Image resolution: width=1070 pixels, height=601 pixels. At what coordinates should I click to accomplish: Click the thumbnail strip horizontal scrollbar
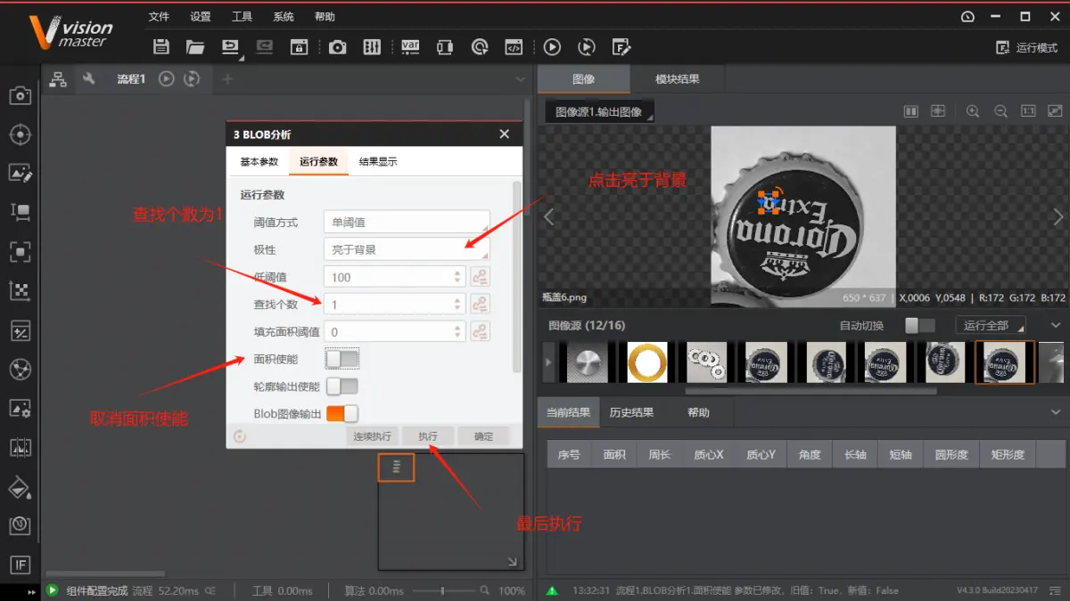[811, 390]
